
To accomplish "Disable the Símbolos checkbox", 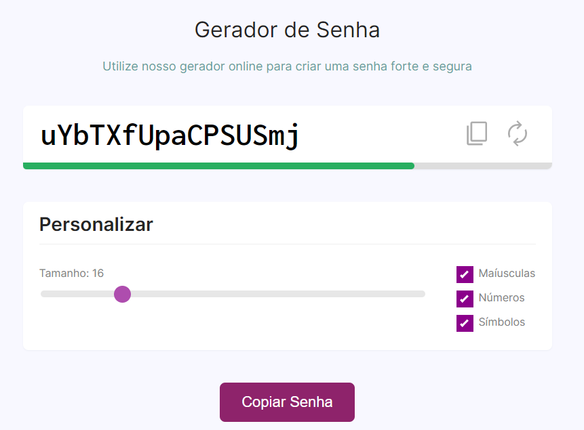I will [x=464, y=323].
